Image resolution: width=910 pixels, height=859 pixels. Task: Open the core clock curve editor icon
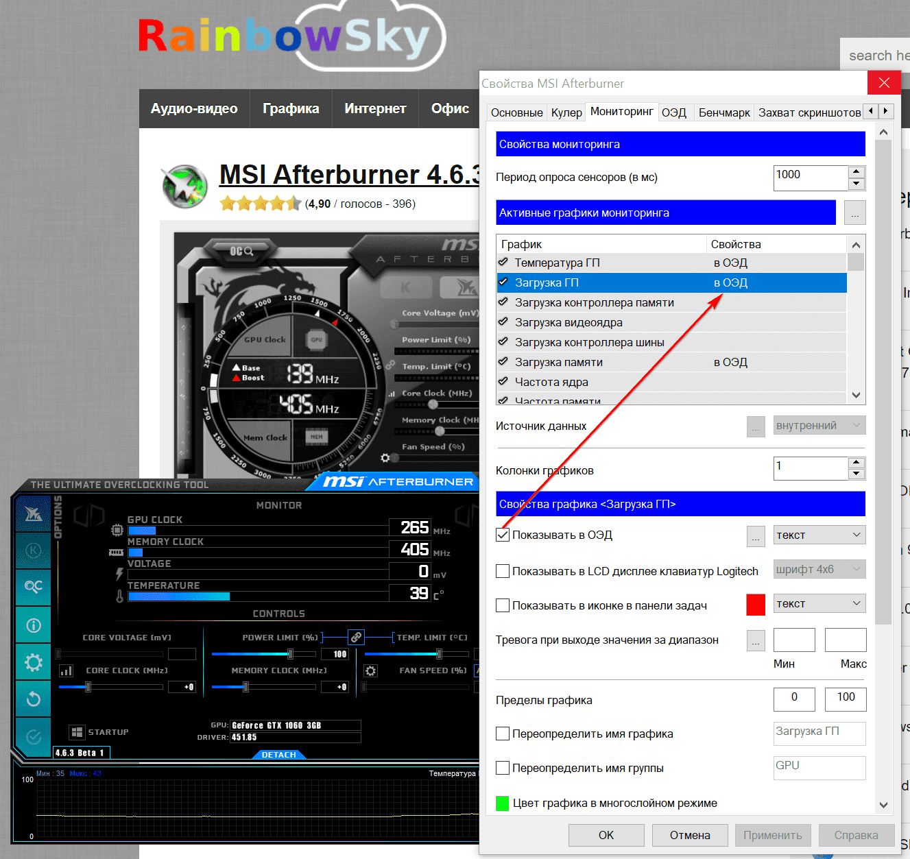67,670
